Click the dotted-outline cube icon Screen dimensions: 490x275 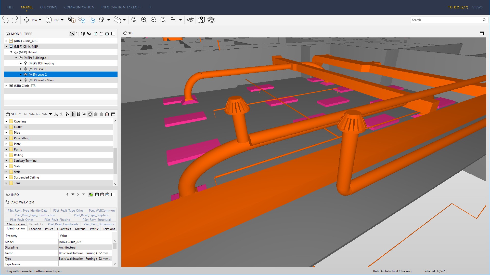coord(91,20)
